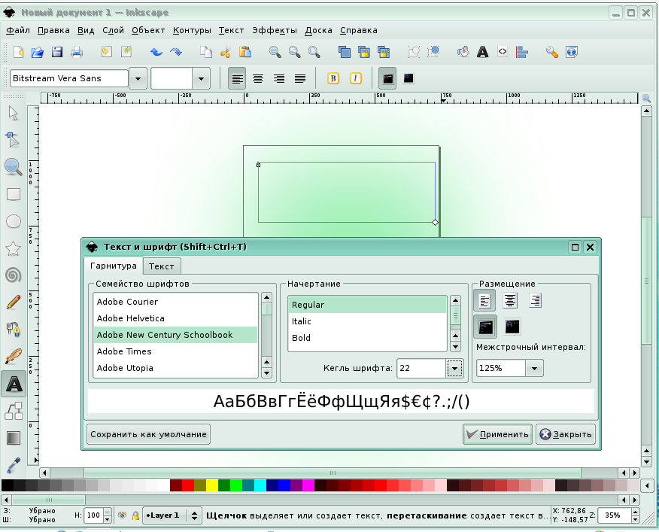Select the Star polygon tool
Viewport: 659px width, 532px height.
tap(13, 248)
